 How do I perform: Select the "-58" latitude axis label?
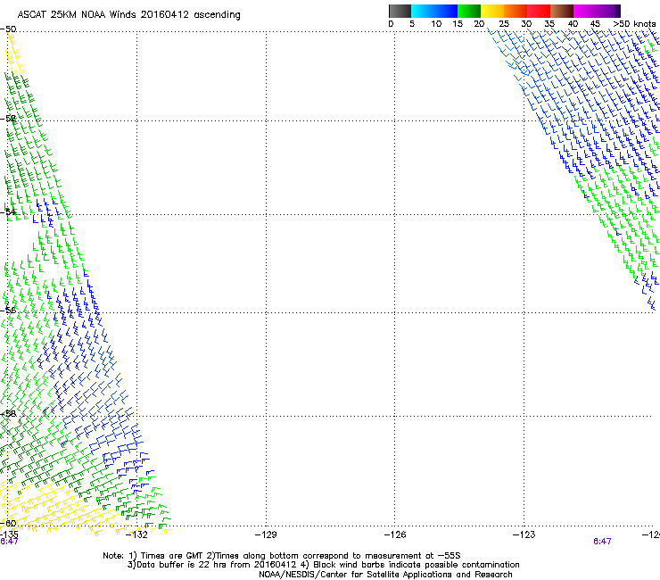(x=8, y=414)
